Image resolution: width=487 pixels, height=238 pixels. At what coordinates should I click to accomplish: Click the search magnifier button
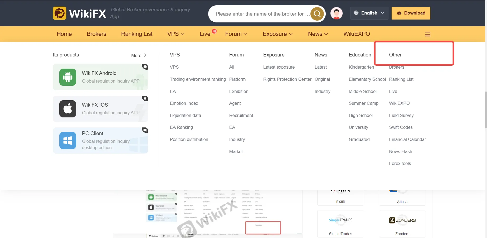[x=317, y=14]
